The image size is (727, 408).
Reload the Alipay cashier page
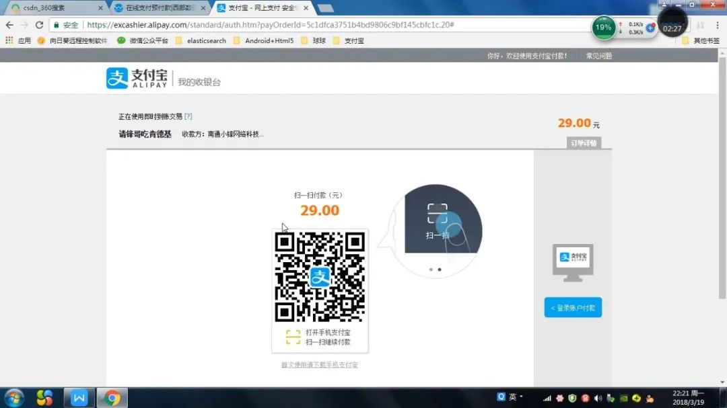pyautogui.click(x=40, y=25)
